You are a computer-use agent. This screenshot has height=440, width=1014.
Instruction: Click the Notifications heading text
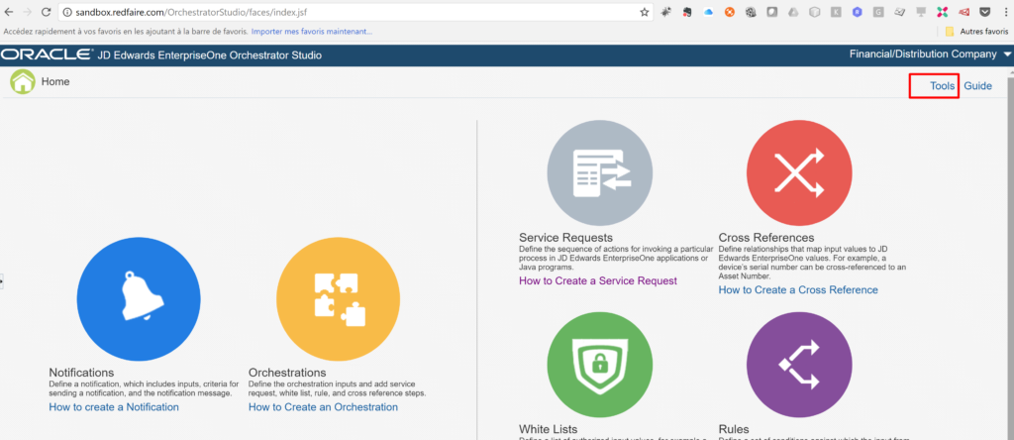pos(81,373)
